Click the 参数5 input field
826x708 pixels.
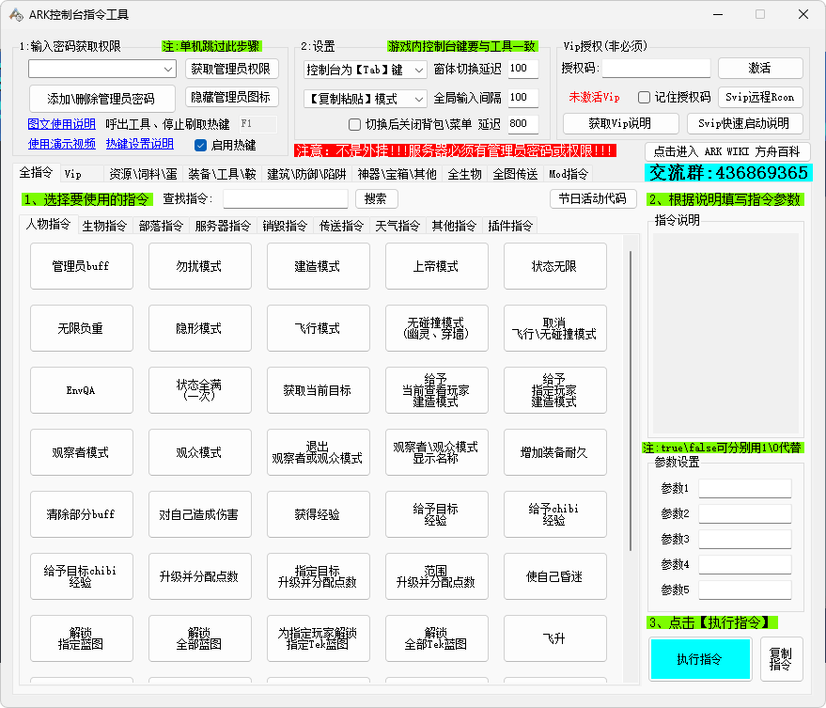tap(745, 590)
